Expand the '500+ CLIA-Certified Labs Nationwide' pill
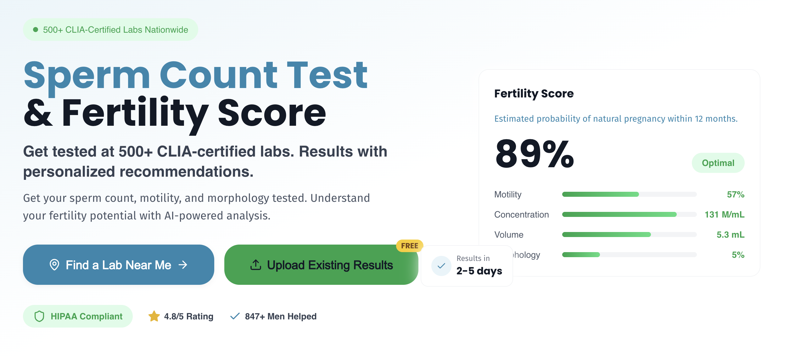The image size is (801, 359). click(x=110, y=29)
